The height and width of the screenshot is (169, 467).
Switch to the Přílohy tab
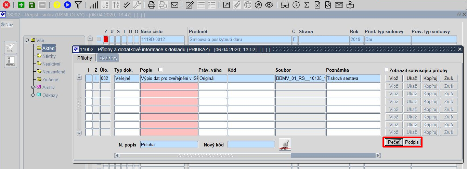(x=84, y=58)
